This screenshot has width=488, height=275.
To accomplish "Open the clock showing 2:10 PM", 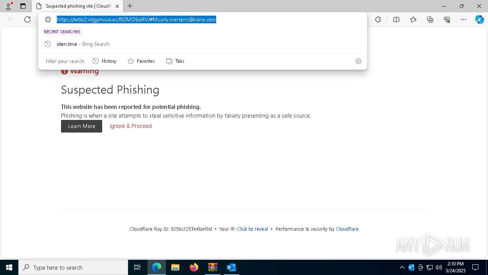I will pyautogui.click(x=456, y=267).
